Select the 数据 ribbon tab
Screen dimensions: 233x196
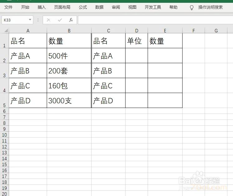tap(99, 7)
